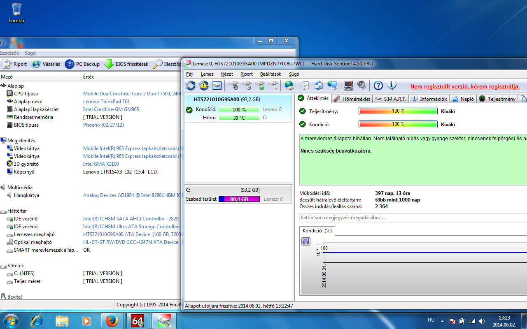
Task: Click the Kondíció 100 % bar in overview
Action: (398, 124)
